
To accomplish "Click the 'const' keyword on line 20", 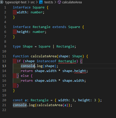I will tap(18, 100).
